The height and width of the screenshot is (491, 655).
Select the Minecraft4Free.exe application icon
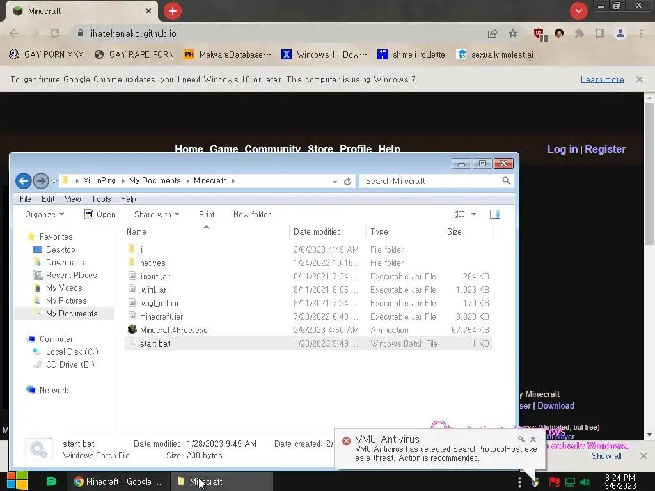point(132,330)
